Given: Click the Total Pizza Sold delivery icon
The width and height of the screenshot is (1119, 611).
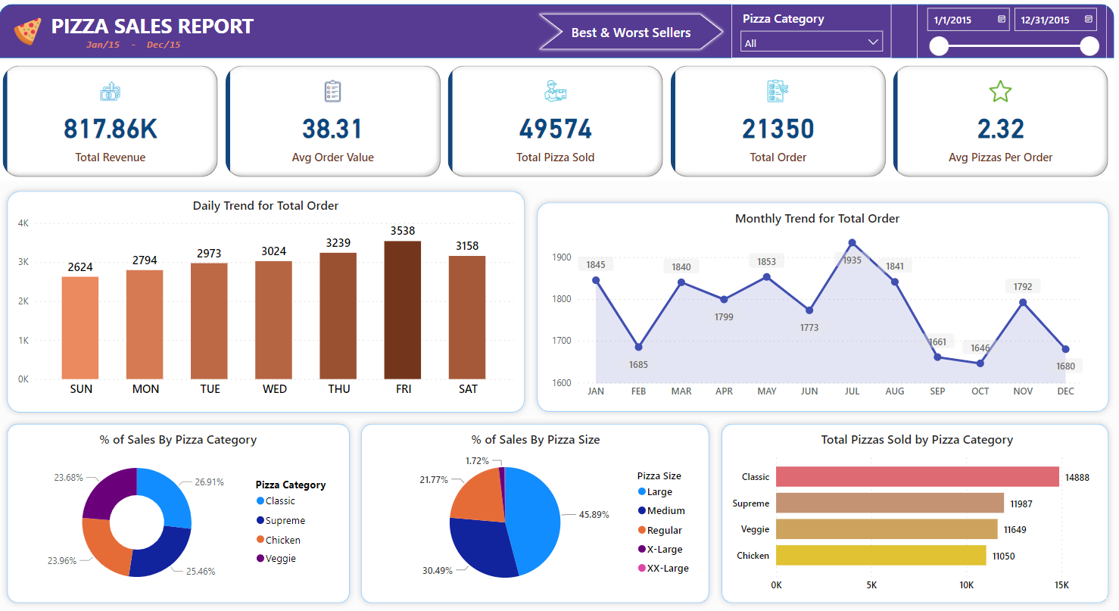Looking at the screenshot, I should click(x=556, y=92).
